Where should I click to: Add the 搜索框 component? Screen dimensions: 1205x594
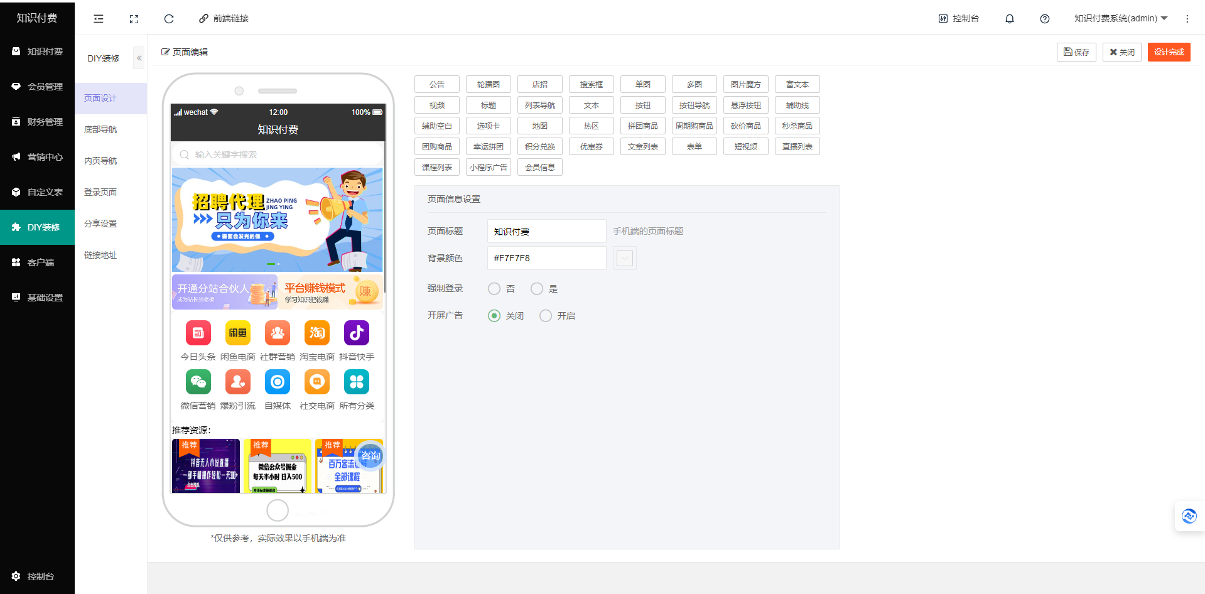tap(592, 84)
